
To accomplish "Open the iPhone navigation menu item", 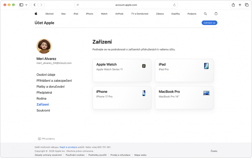I will [x=90, y=14].
